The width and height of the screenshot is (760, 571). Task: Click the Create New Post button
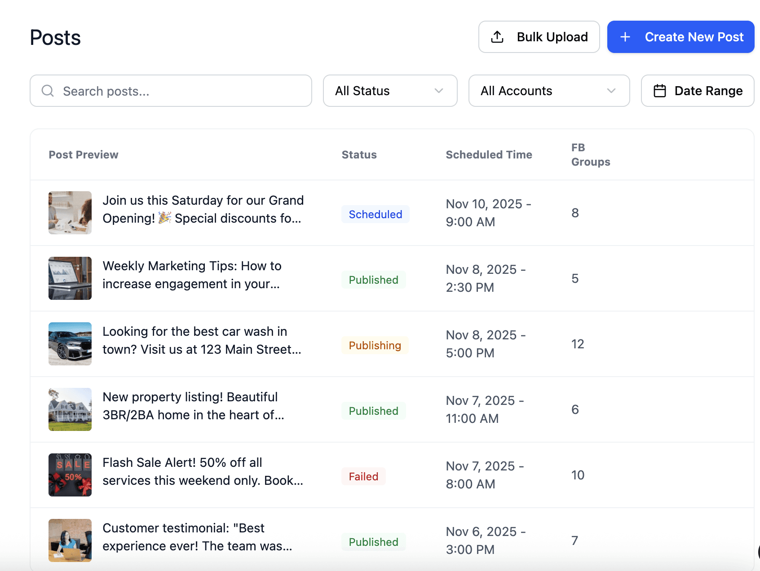pyautogui.click(x=680, y=37)
